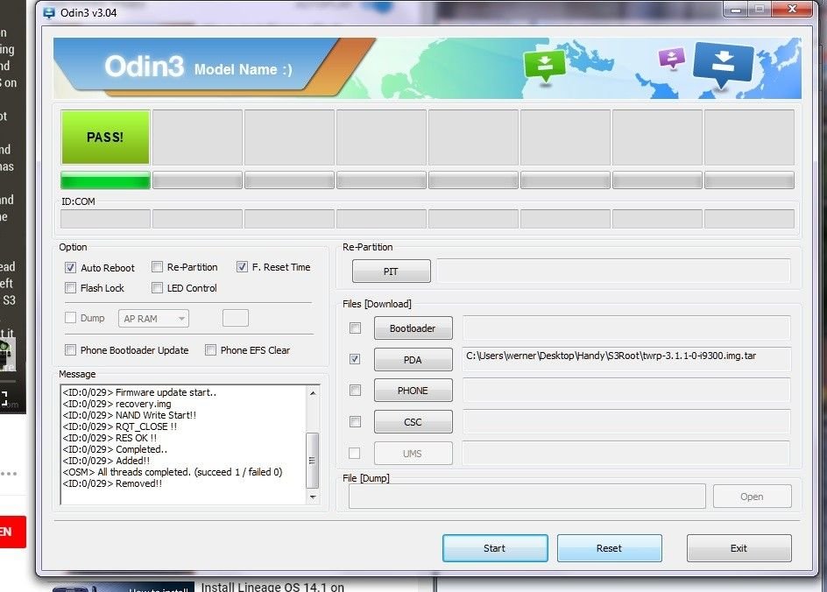
Task: Enable the LED Control checkbox
Action: (157, 288)
